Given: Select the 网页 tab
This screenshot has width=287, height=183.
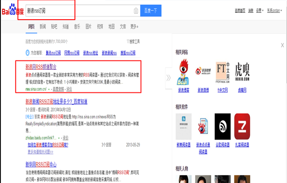Looking at the screenshot, I should click(31, 27).
